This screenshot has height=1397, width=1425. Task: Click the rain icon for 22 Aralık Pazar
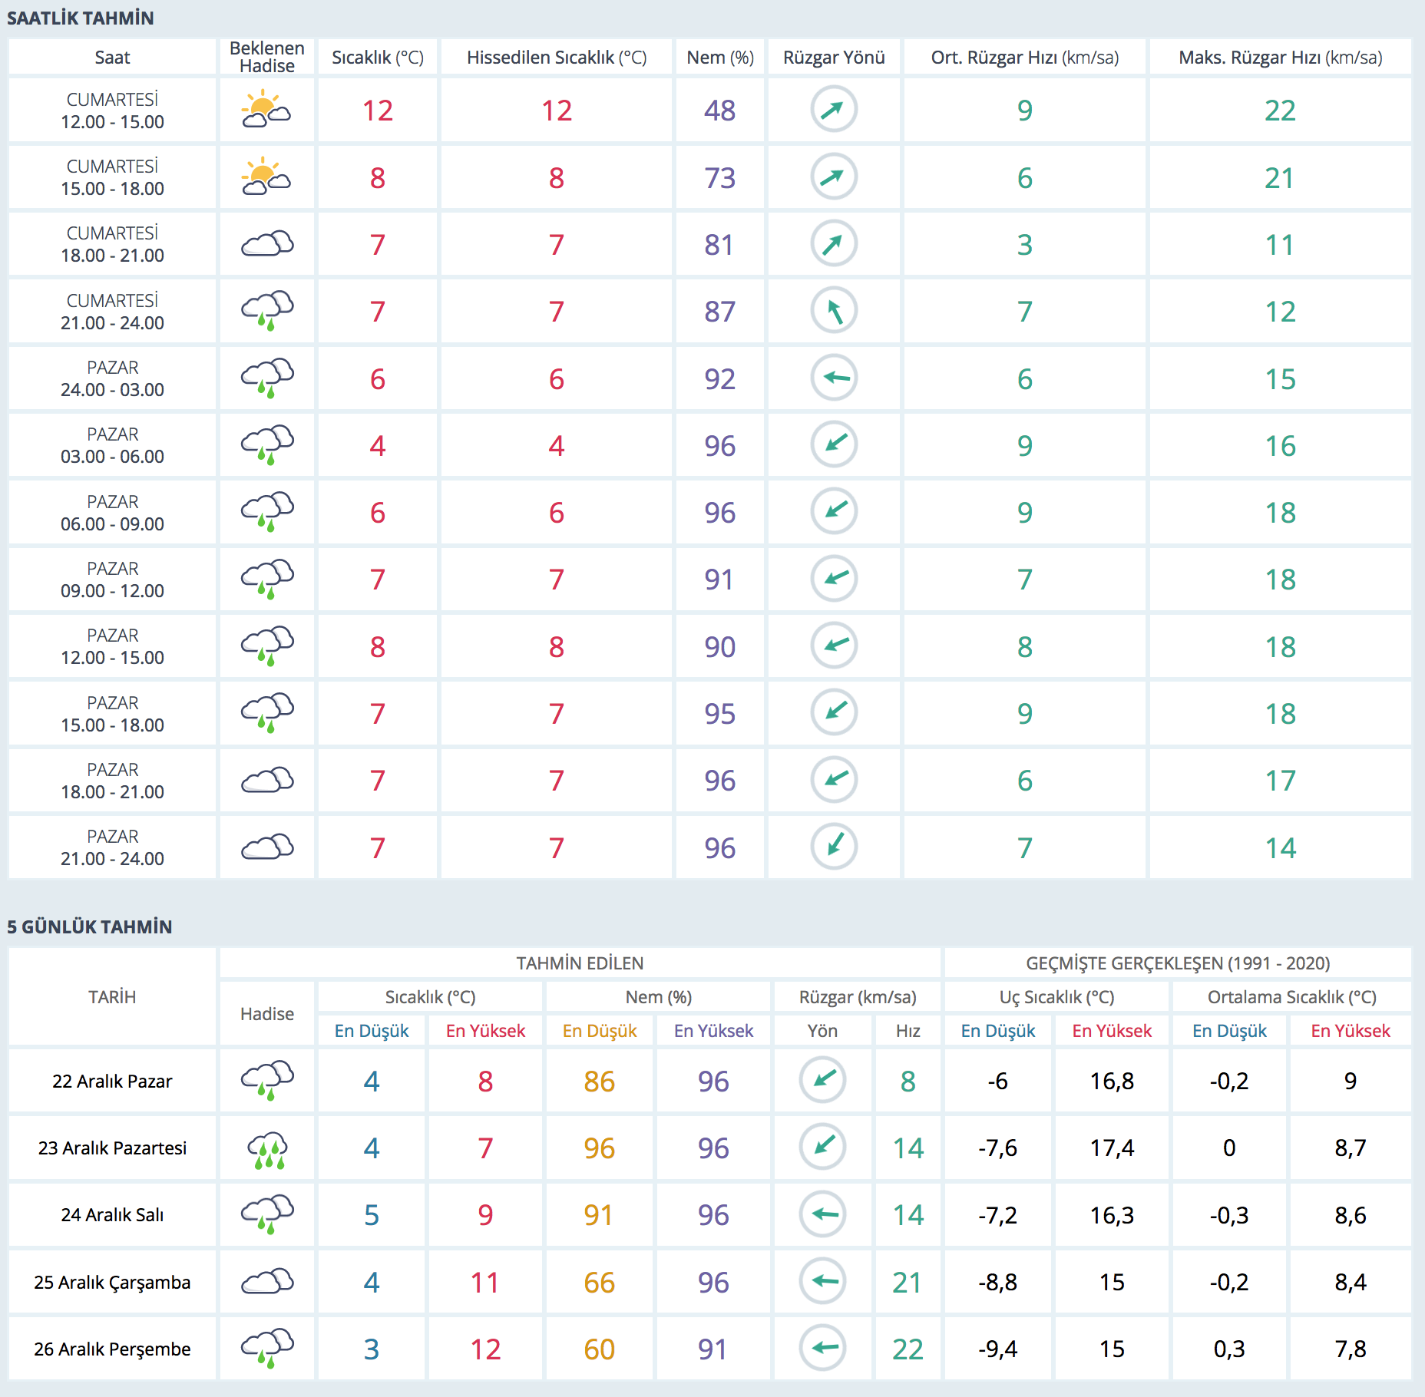tap(266, 1081)
